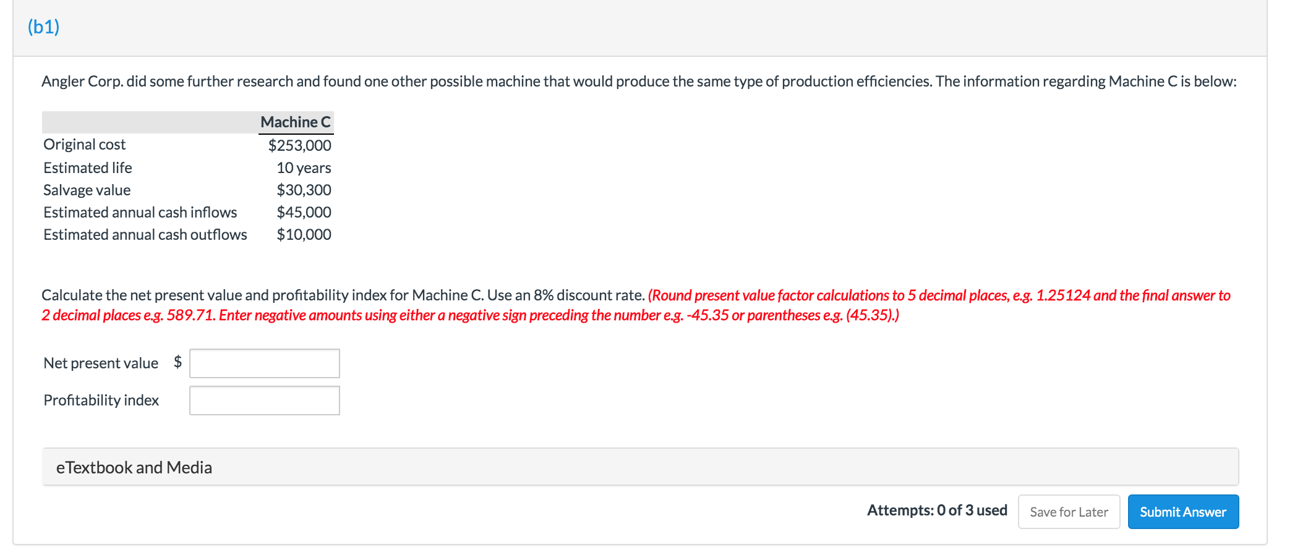Select the Attempts counter text
The width and height of the screenshot is (1295, 555).
[x=937, y=511]
